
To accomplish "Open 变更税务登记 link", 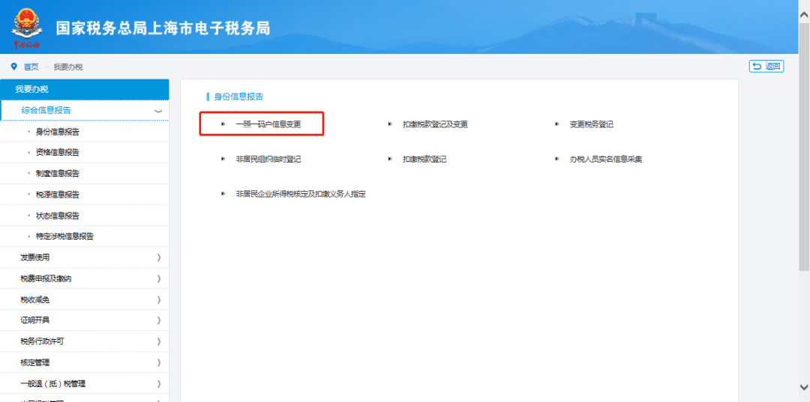I will pos(592,124).
